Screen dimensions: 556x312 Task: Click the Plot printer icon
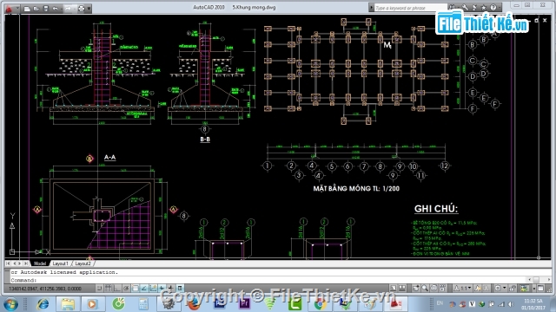[x=81, y=8]
